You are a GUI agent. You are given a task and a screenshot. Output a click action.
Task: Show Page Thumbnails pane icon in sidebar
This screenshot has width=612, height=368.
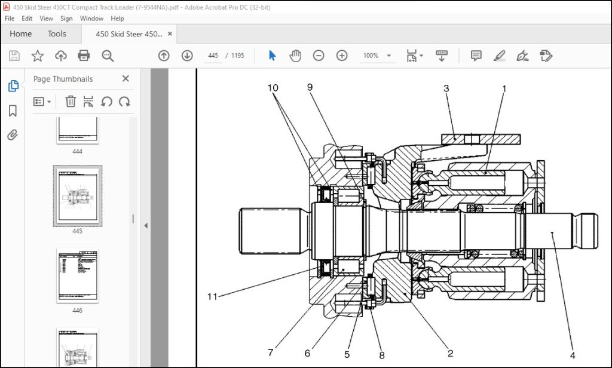(x=13, y=86)
